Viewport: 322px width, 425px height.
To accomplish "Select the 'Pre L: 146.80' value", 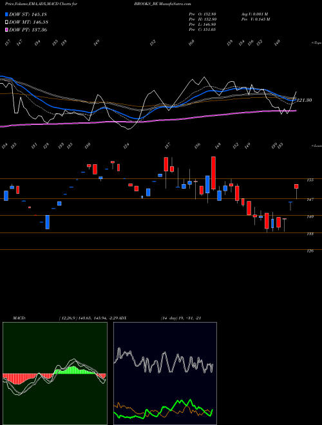I will point(202,24).
